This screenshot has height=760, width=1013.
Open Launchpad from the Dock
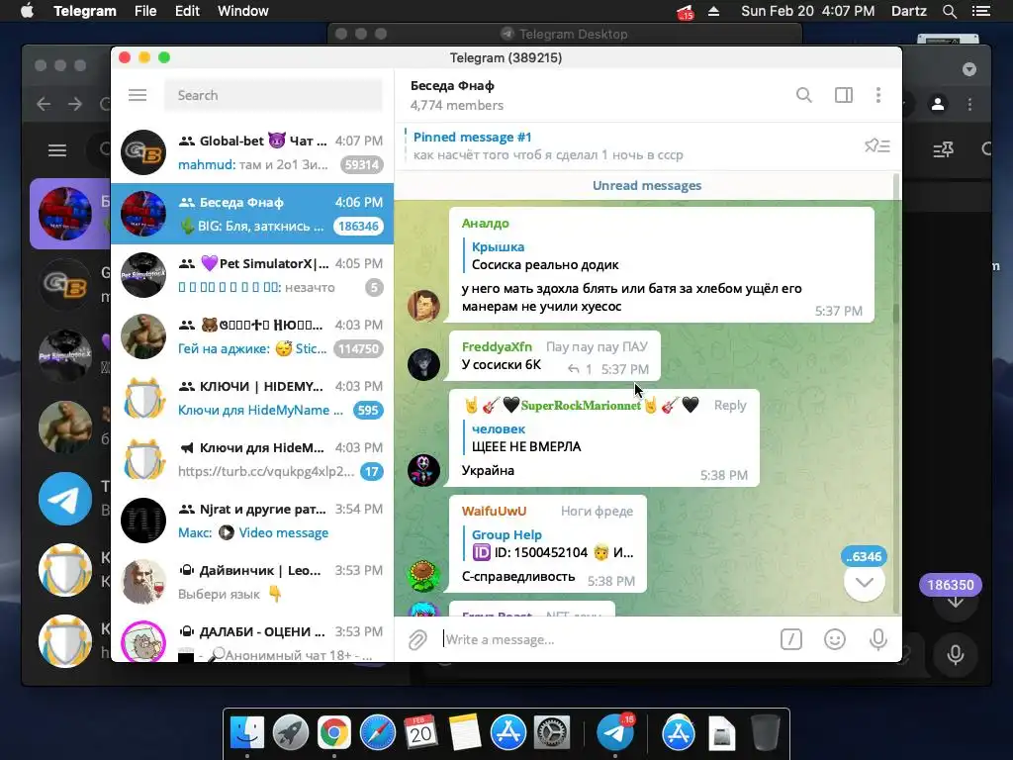[291, 733]
